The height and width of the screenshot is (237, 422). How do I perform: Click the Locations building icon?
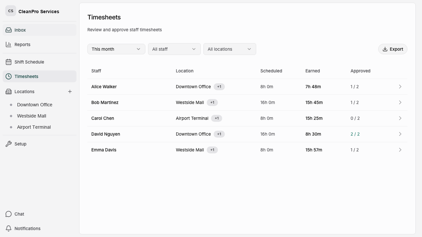pyautogui.click(x=9, y=92)
